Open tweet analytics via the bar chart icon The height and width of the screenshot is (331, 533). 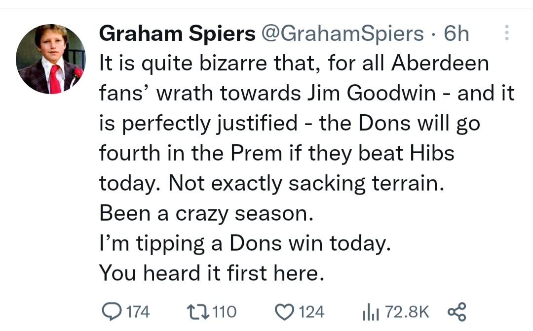point(369,312)
